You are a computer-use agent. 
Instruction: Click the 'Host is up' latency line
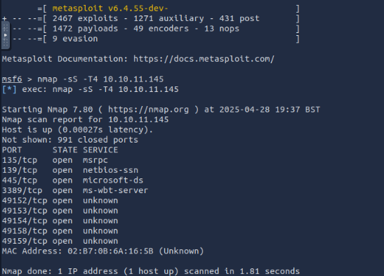[x=77, y=130]
